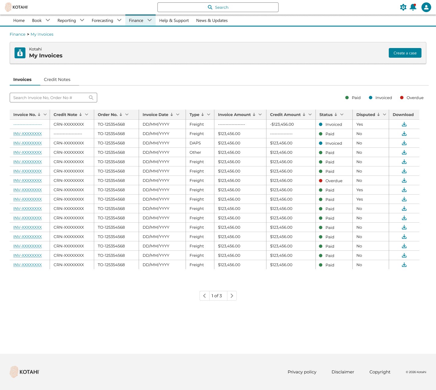Screen dimensions: 436x390
Task: Sort the Type column with its arrow
Action: (x=203, y=114)
